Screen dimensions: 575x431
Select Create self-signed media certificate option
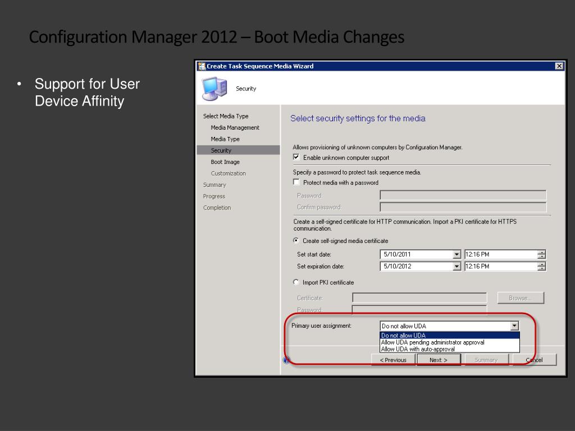(296, 240)
